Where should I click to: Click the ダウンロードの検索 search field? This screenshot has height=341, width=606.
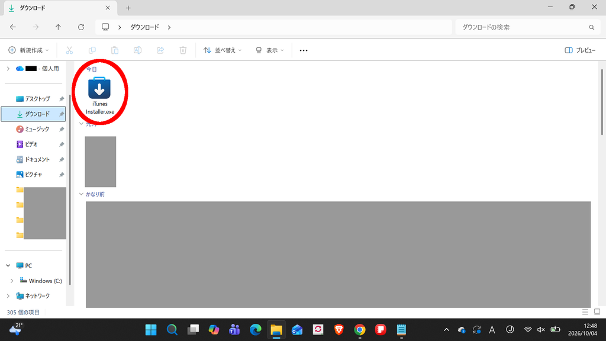pyautogui.click(x=527, y=27)
